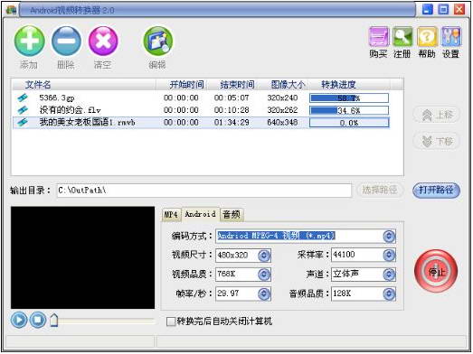Click the pink 清空 (clear) X icon
This screenshot has width=473, height=354.
point(103,41)
